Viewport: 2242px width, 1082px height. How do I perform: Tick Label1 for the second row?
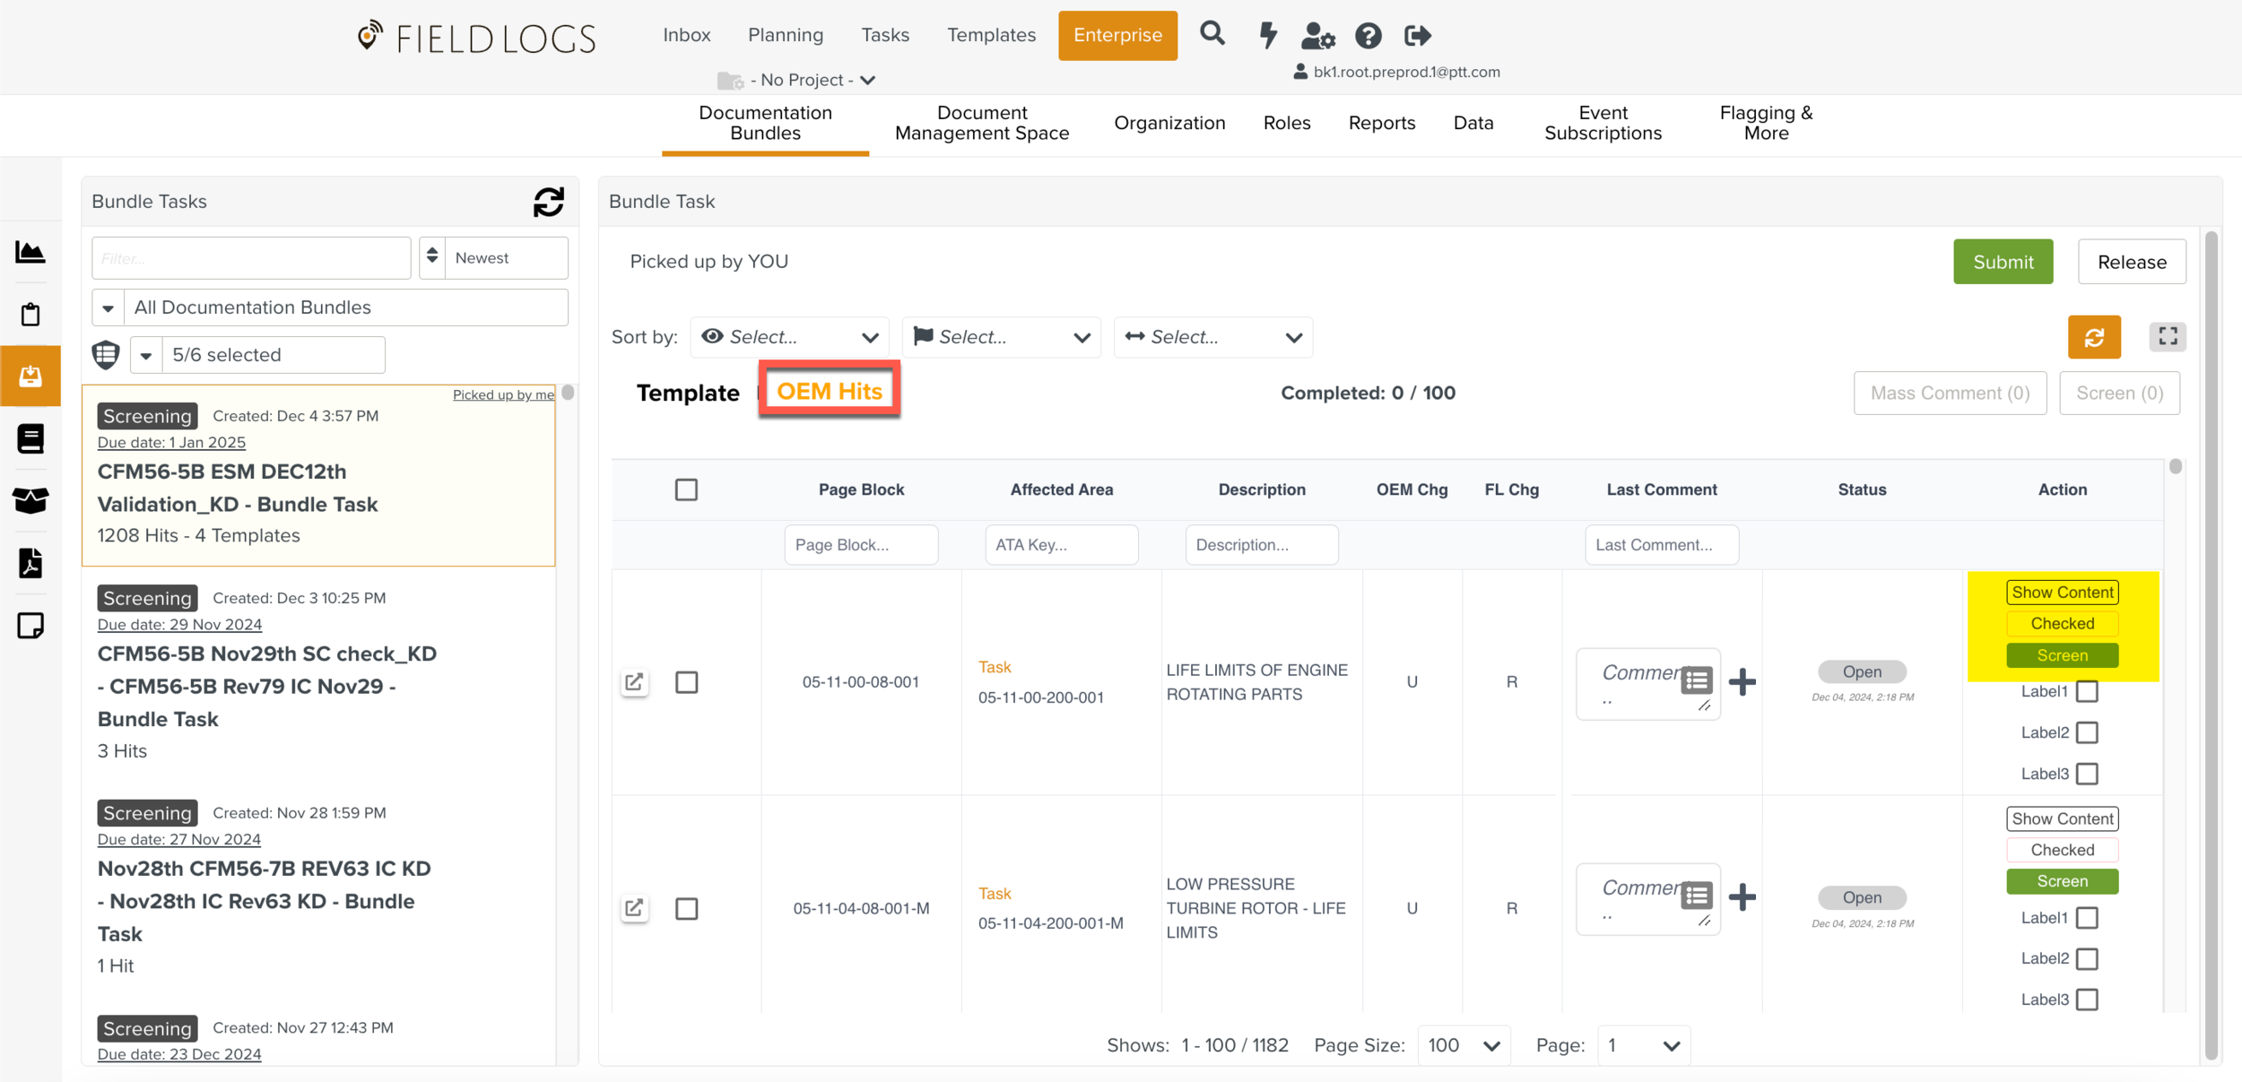click(x=2087, y=918)
